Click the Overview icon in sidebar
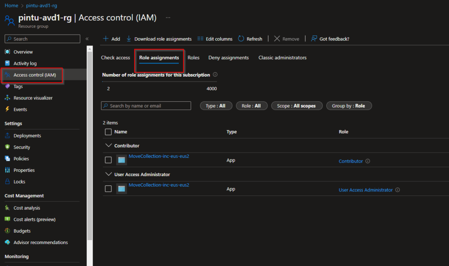449x266 pixels. coord(7,52)
